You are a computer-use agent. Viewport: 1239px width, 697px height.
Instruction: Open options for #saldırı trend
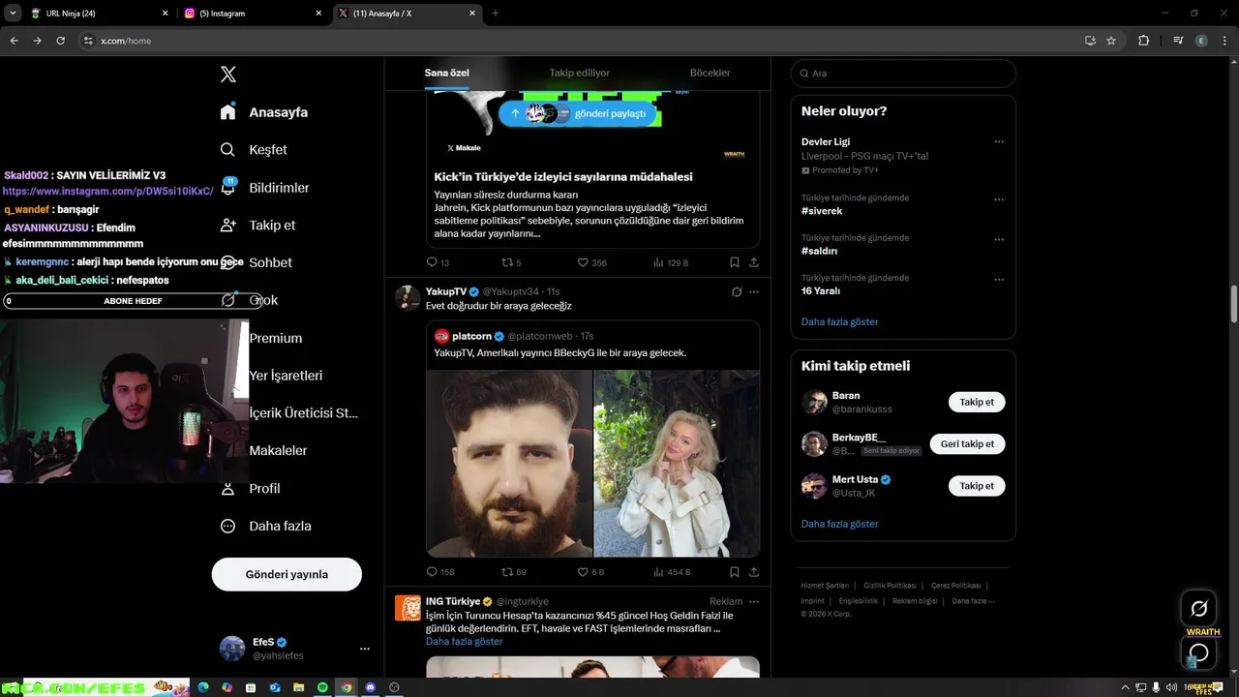(999, 239)
